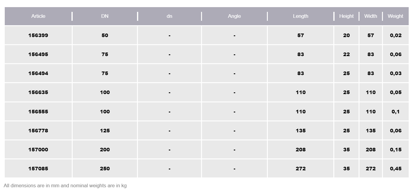Select article number 157000
417x192 pixels.
pos(38,150)
